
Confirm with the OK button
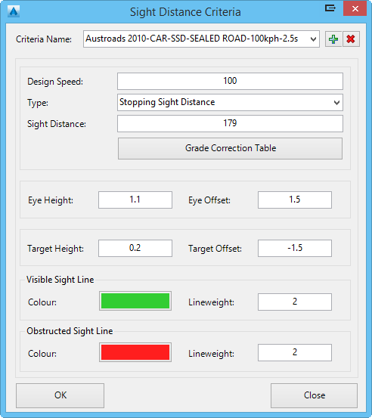pyautogui.click(x=60, y=395)
